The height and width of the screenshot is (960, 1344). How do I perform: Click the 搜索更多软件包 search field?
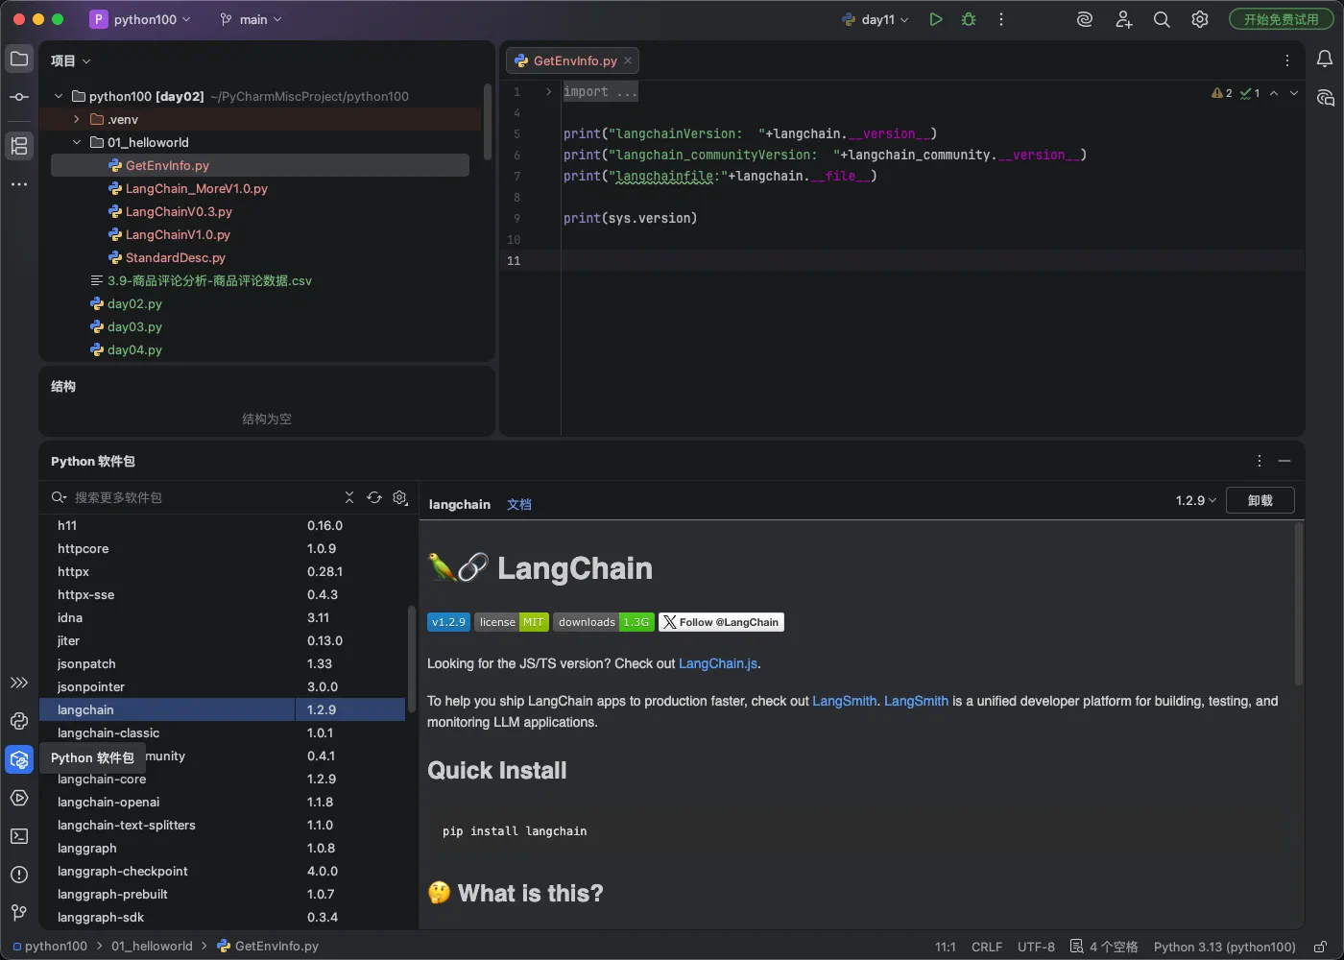click(202, 497)
